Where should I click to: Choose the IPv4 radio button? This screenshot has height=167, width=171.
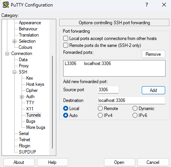tap(100, 115)
